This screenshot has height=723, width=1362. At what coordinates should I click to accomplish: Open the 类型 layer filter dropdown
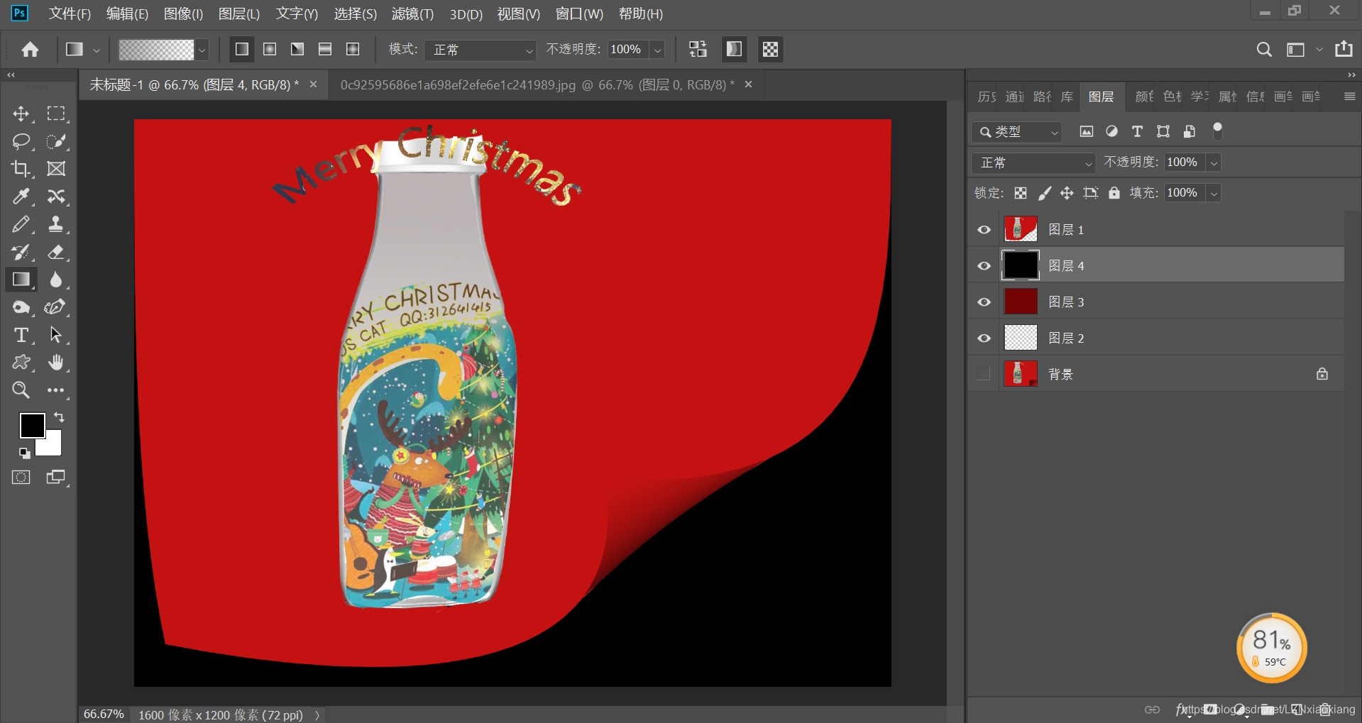coord(1016,132)
